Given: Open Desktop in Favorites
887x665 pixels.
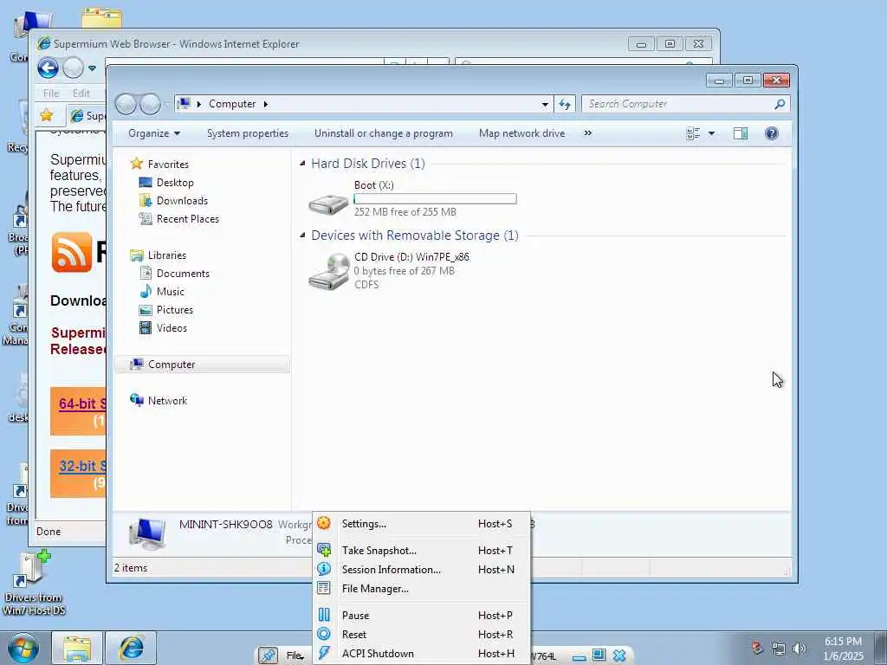Looking at the screenshot, I should pos(175,183).
